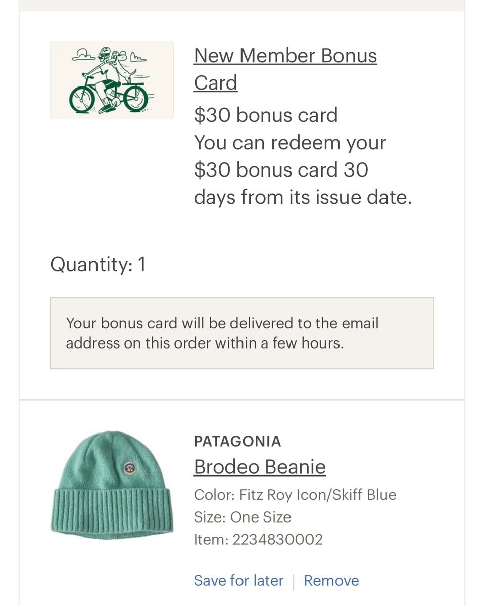The width and height of the screenshot is (484, 606).
Task: Click the $30 bonus card heading text
Action: (266, 115)
